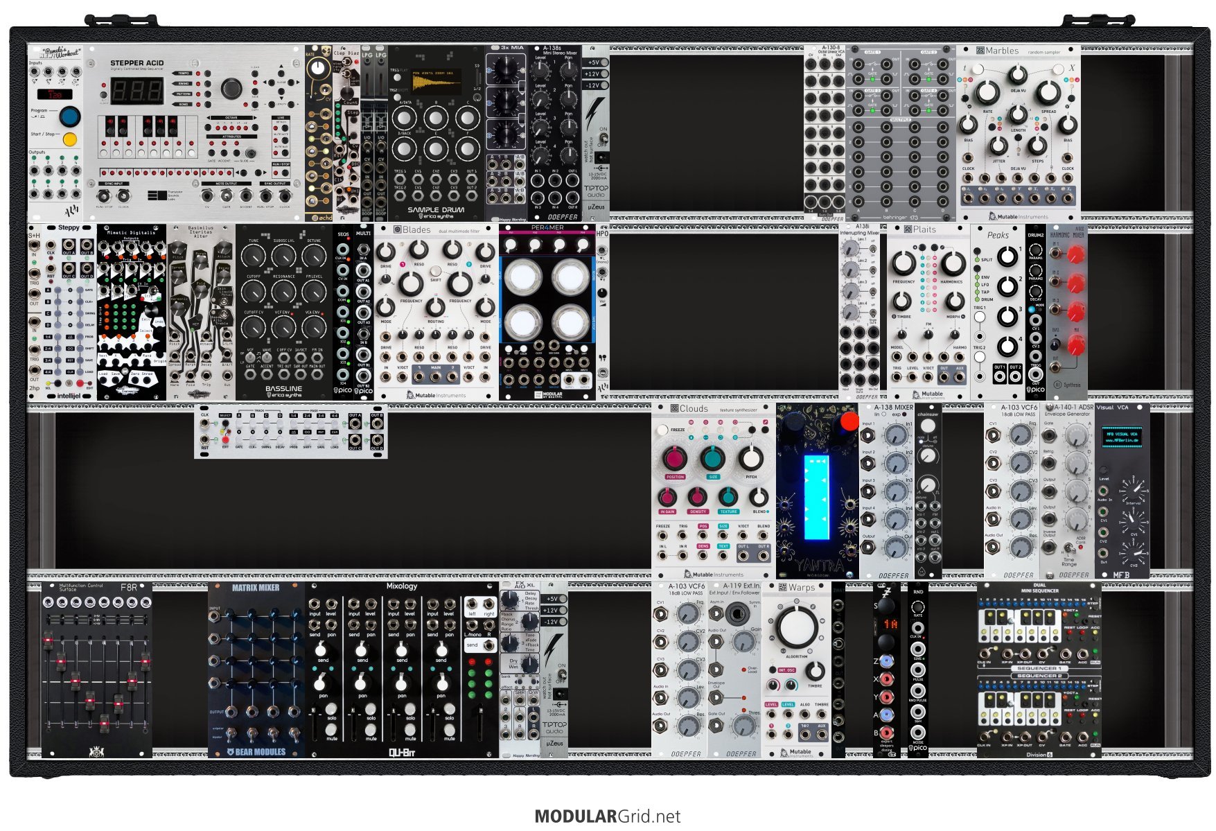Adjust Level 1 knob on A-138s Mini Stereo Mixer
This screenshot has width=1216, height=831.
point(540,70)
